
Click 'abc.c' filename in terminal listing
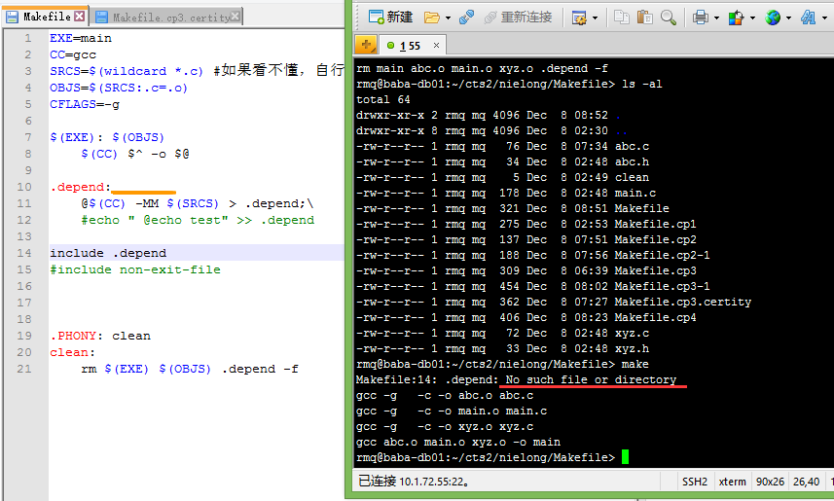click(632, 146)
